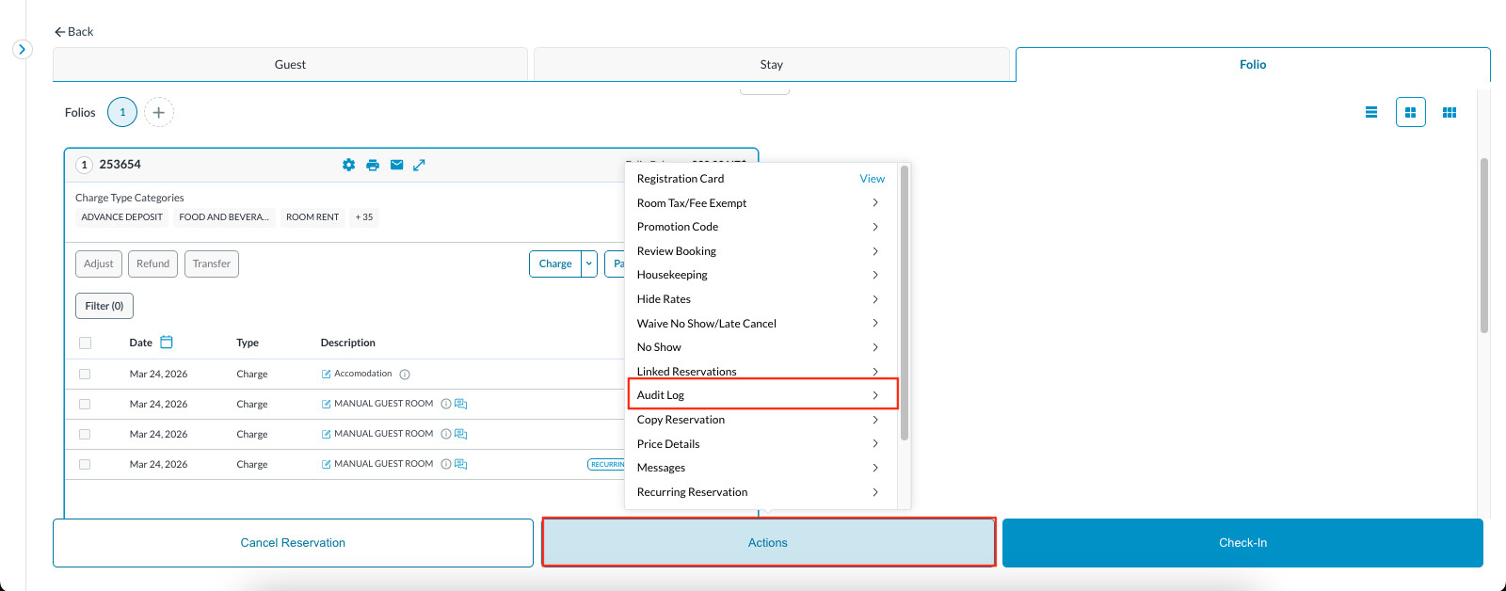Switch to list view layout
This screenshot has height=591, width=1506.
[x=1371, y=112]
